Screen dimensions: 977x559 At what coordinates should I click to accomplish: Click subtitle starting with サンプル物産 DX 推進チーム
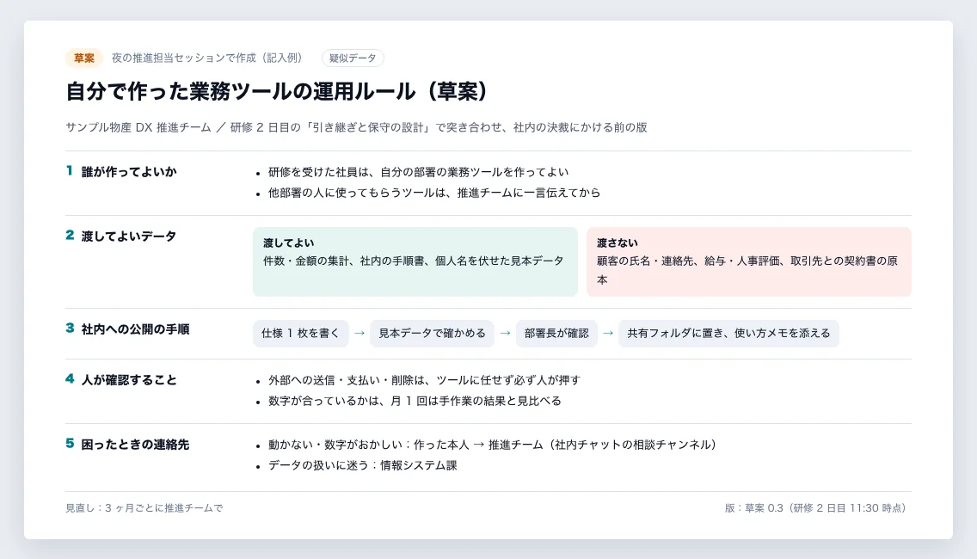(x=356, y=127)
